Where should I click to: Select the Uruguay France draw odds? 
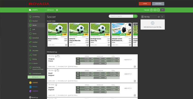(x=100, y=63)
